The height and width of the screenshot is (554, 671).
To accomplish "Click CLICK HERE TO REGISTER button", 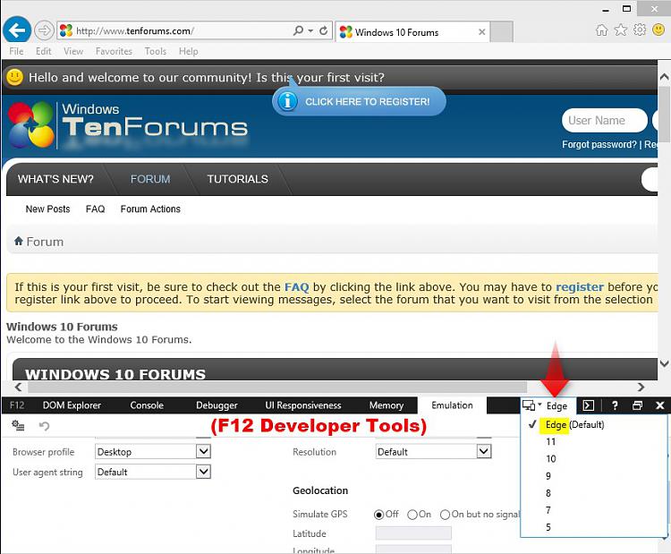I will coord(359,101).
